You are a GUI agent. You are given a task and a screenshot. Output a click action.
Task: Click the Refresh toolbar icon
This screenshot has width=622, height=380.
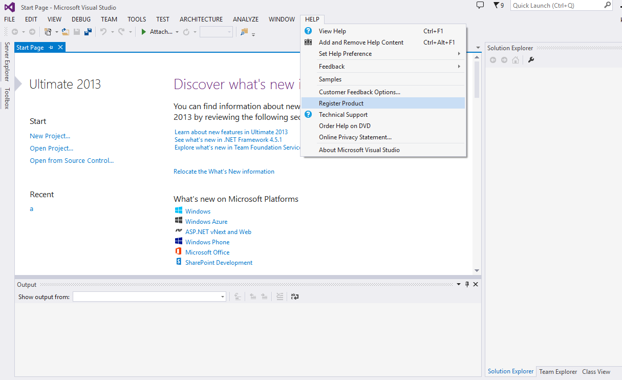point(186,32)
